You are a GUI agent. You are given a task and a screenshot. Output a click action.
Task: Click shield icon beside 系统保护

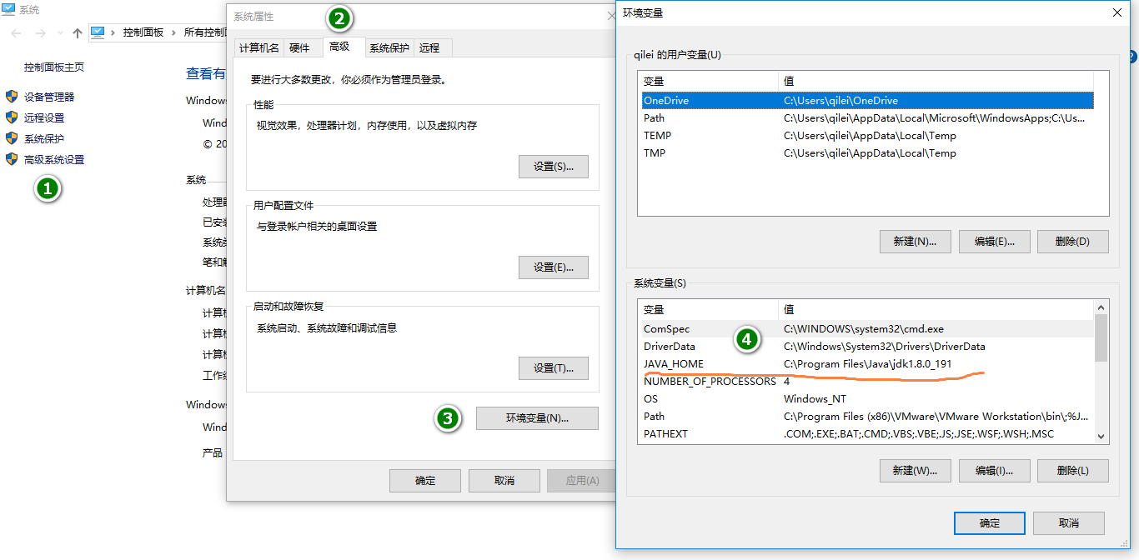click(12, 138)
